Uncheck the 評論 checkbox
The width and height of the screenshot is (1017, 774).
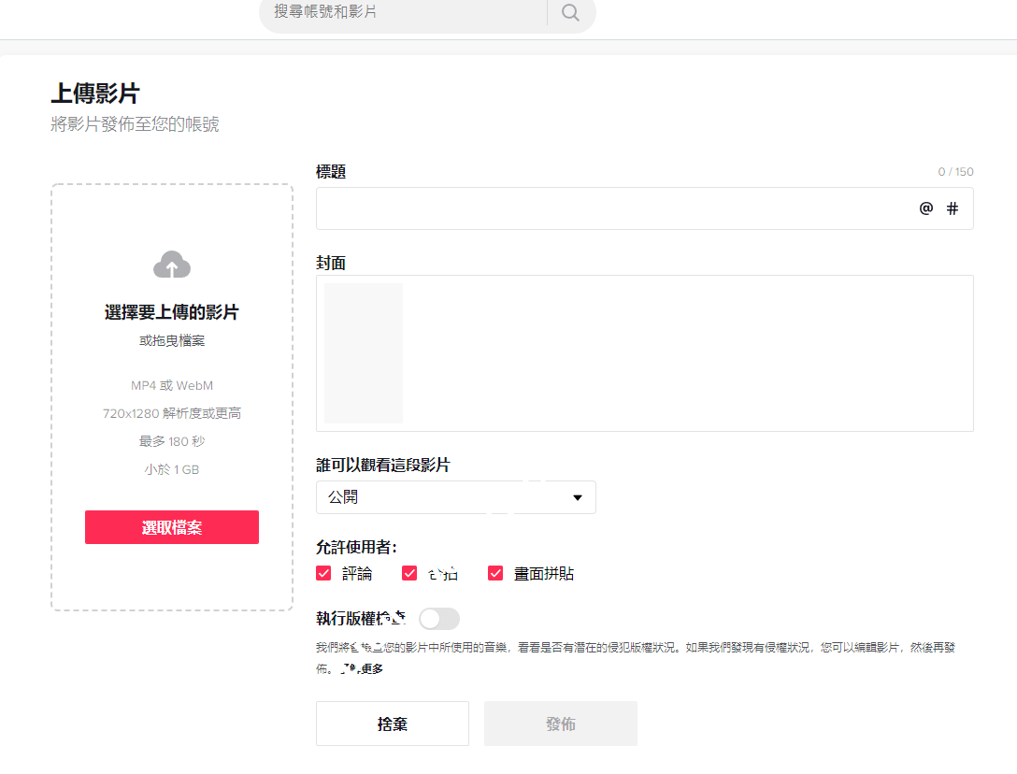[323, 573]
